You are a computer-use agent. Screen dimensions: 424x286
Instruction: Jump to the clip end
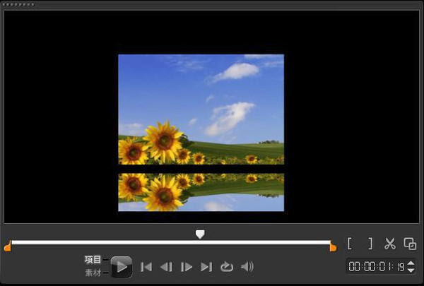pyautogui.click(x=206, y=267)
